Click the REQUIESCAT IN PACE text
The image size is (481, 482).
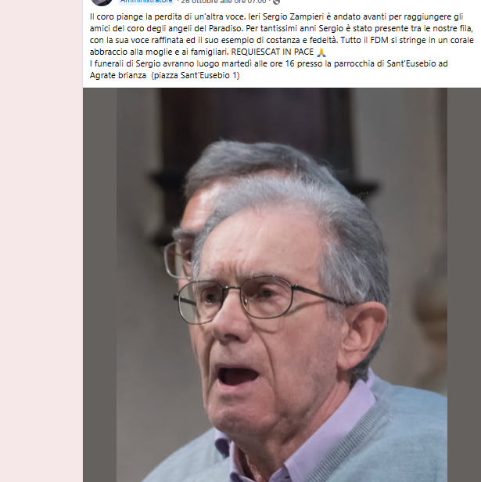pyautogui.click(x=272, y=52)
